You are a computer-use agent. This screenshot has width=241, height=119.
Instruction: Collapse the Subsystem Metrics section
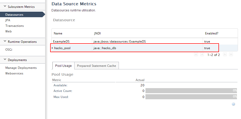click(x=5, y=7)
